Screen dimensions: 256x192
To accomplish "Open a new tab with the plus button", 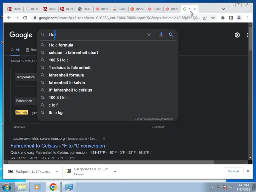I will pyautogui.click(x=204, y=9).
